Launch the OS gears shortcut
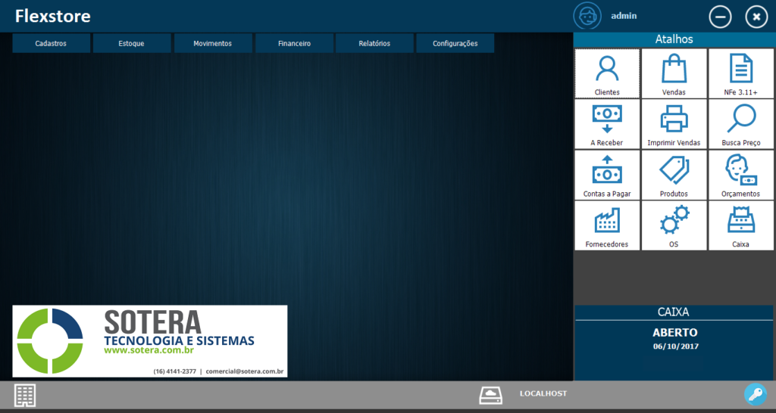This screenshot has height=413, width=776. tap(674, 225)
